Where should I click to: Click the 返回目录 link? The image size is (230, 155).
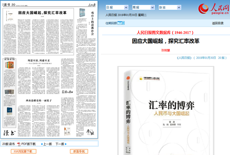coord(218,23)
